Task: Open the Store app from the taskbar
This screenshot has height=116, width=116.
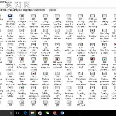Action: click(40, 113)
